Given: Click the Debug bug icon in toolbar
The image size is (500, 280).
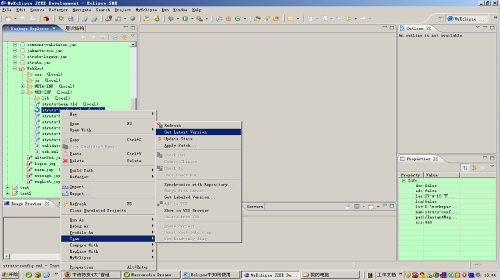Looking at the screenshot, I should tap(171, 19).
